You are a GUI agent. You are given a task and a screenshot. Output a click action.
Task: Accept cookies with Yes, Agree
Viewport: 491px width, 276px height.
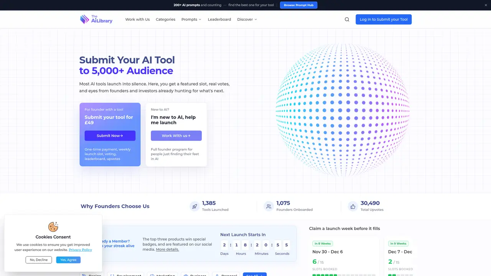68,260
